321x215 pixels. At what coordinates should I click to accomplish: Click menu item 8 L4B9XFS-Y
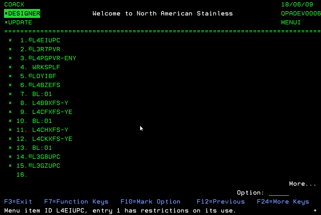coord(50,103)
